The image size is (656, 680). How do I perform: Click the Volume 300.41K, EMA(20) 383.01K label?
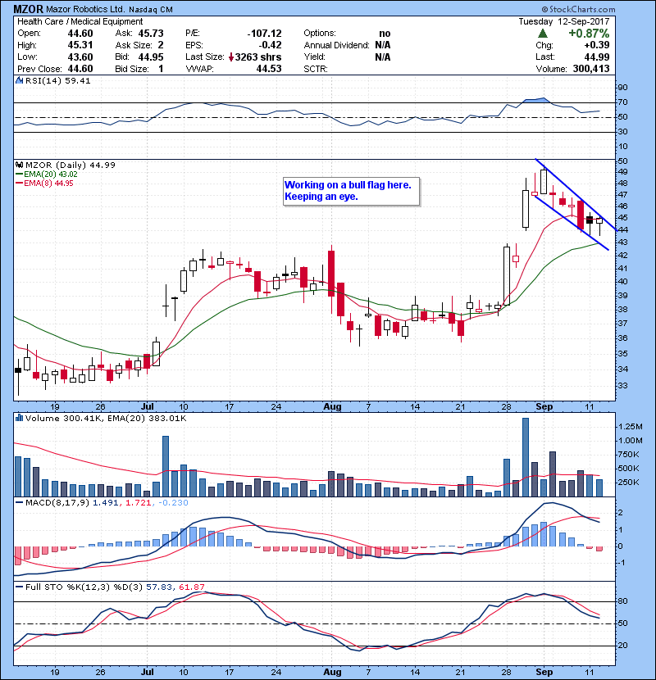(x=106, y=418)
